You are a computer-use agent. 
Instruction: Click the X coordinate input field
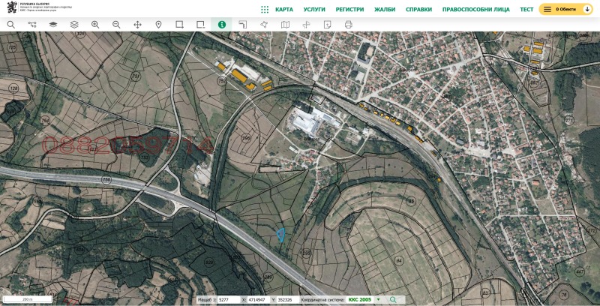pyautogui.click(x=253, y=300)
